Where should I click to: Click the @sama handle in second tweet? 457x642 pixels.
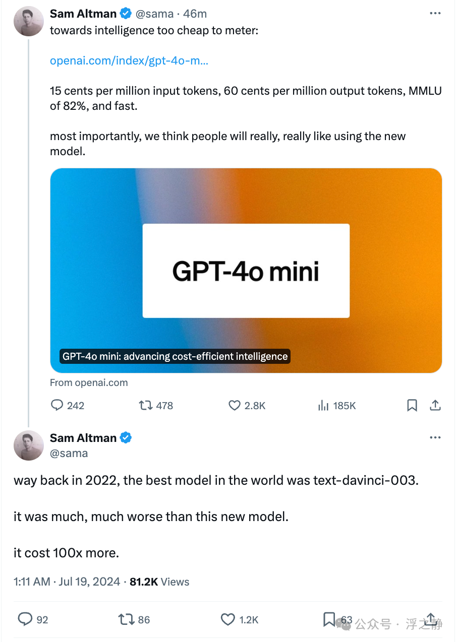click(69, 453)
